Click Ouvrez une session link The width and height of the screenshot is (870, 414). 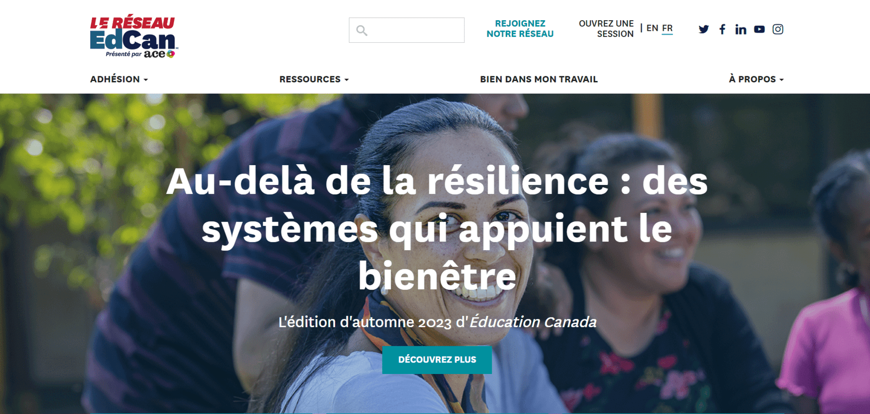(606, 29)
